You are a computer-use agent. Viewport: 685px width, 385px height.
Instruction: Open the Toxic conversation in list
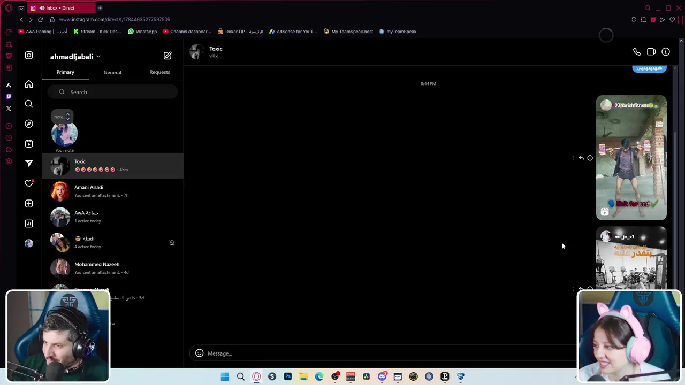[113, 166]
